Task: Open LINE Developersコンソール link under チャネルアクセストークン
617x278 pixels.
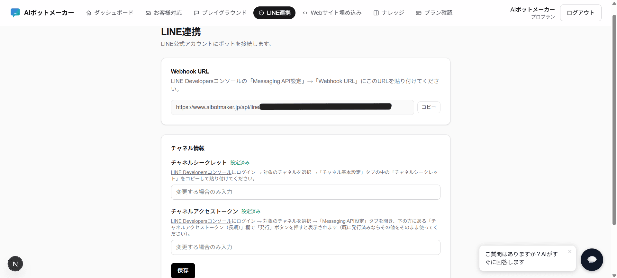Action: (x=201, y=221)
